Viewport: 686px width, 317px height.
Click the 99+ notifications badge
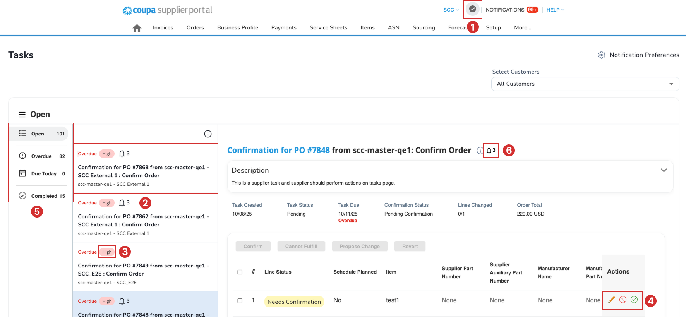click(532, 10)
